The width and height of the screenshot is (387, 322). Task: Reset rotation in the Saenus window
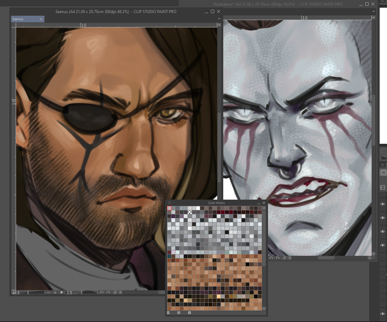[115, 293]
